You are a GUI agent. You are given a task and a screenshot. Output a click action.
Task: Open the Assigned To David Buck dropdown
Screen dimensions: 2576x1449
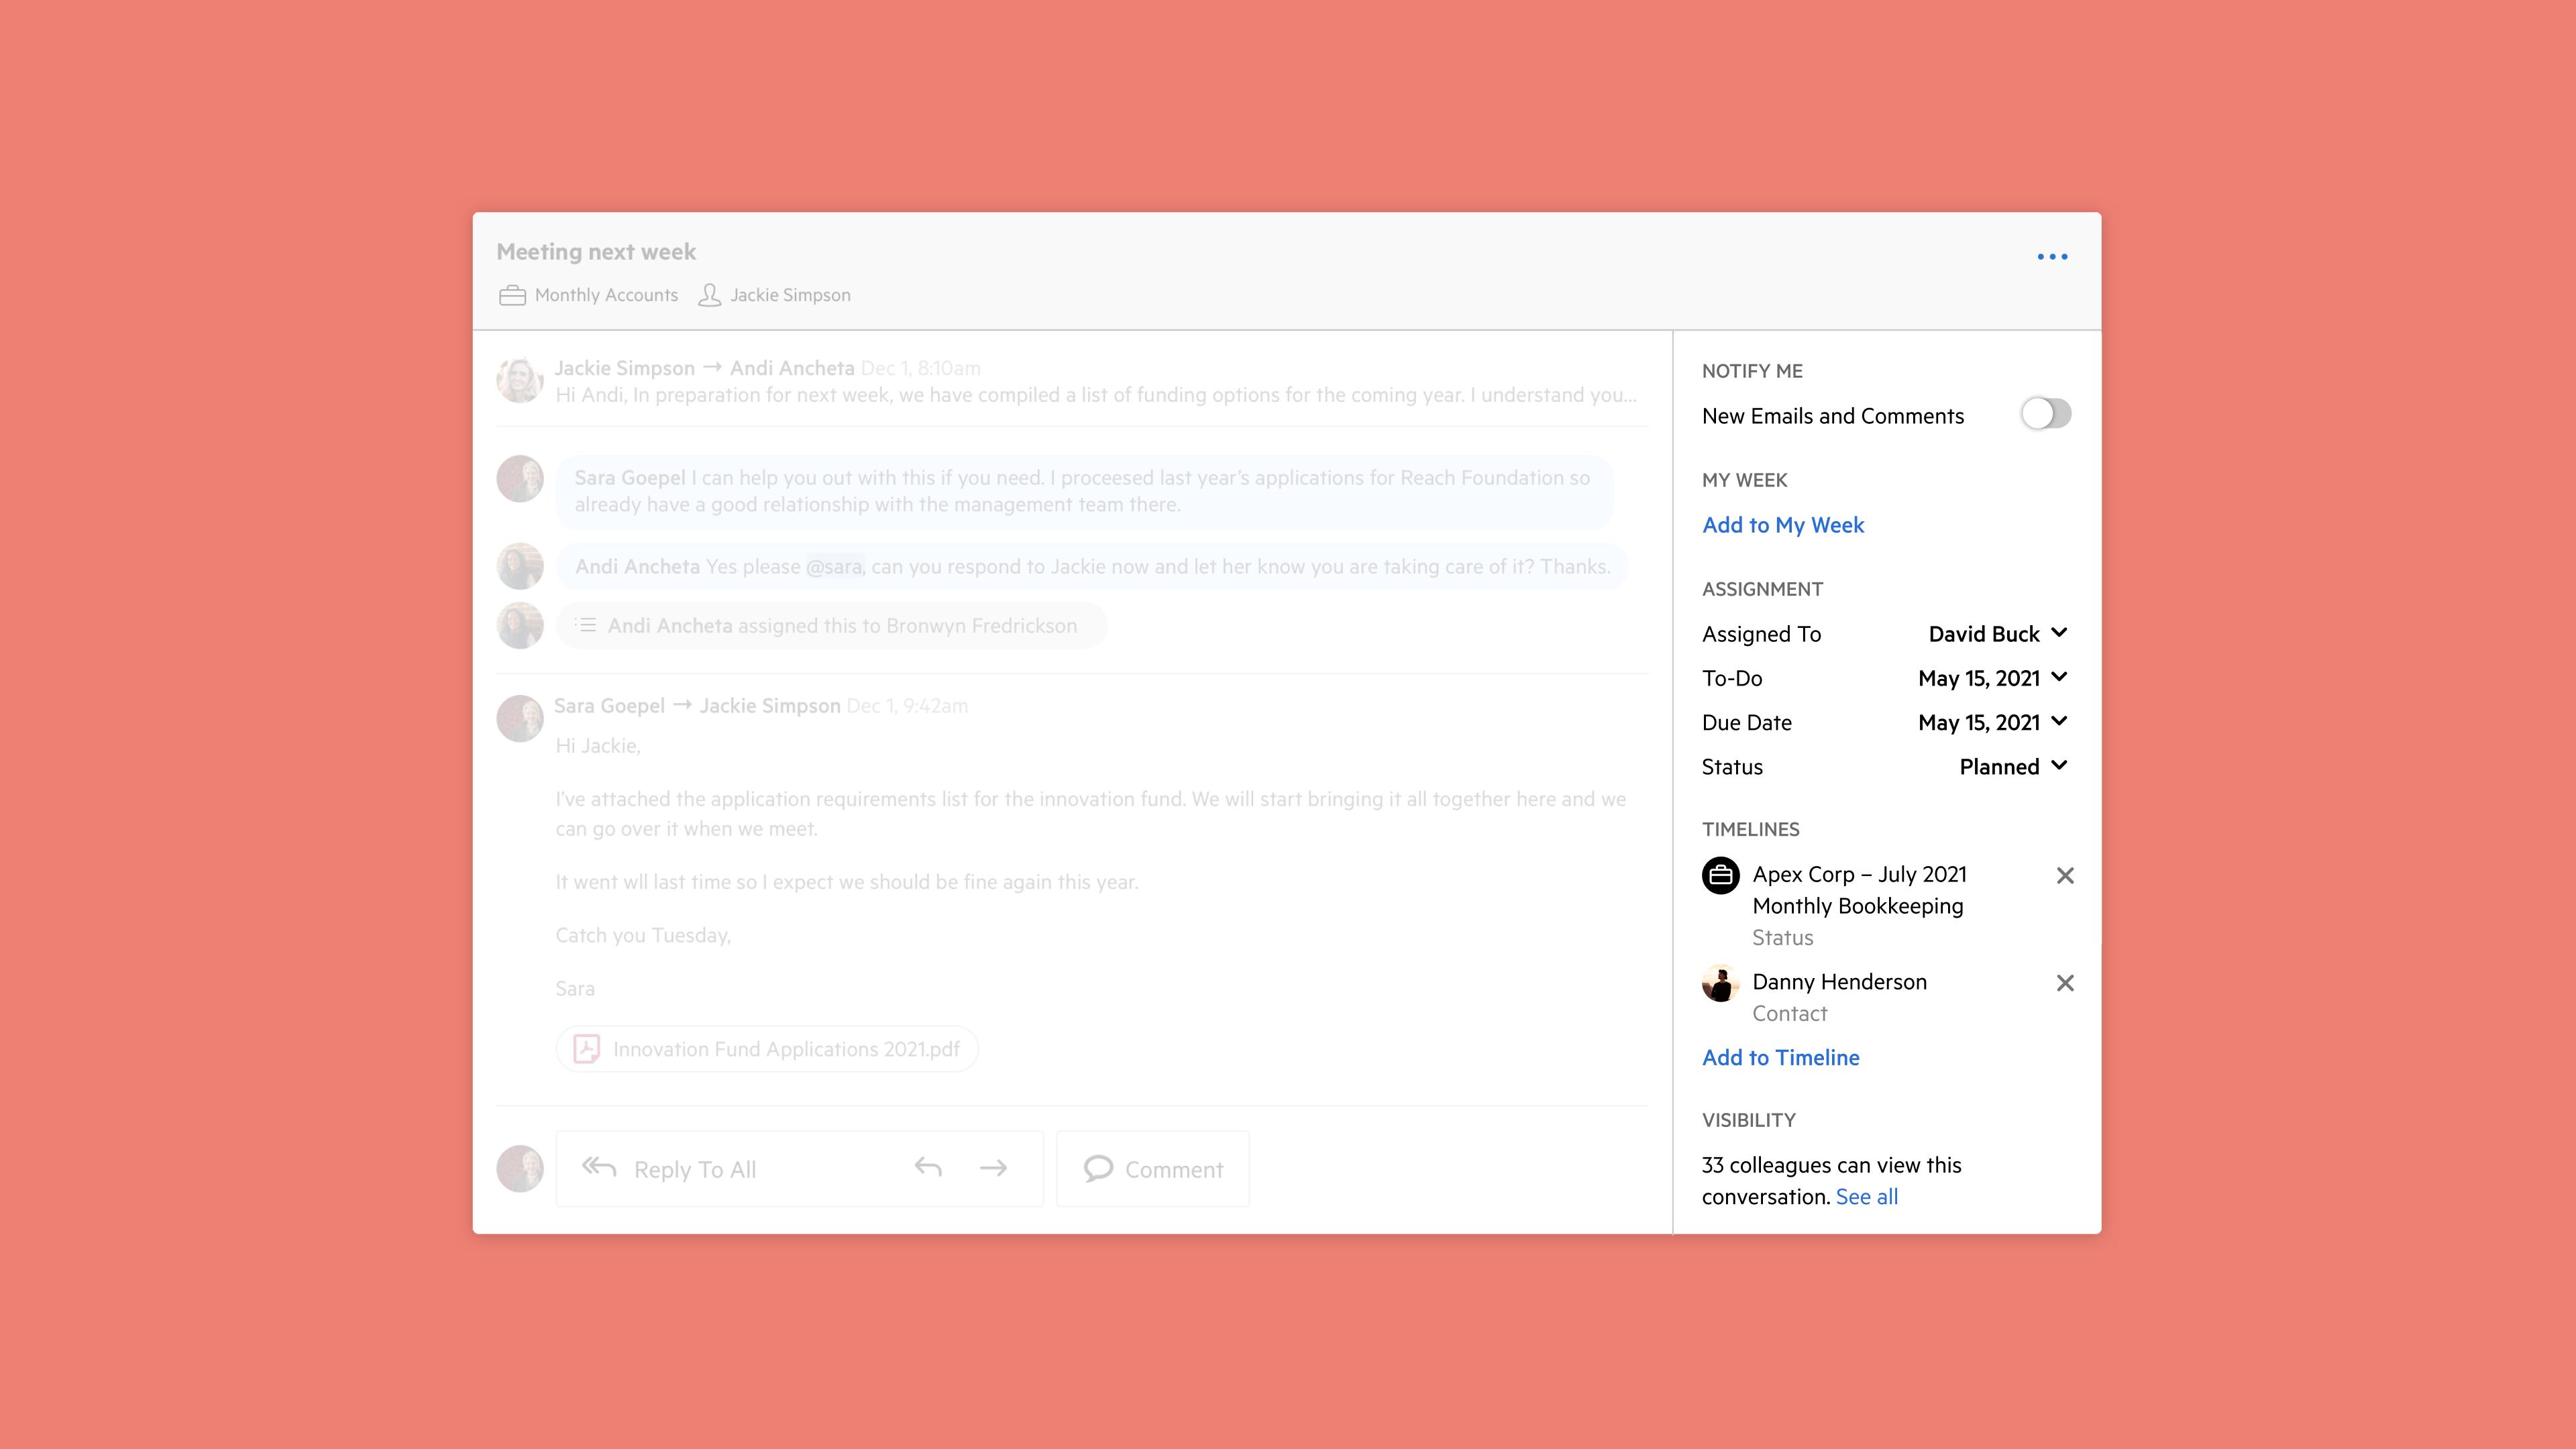tap(1997, 634)
